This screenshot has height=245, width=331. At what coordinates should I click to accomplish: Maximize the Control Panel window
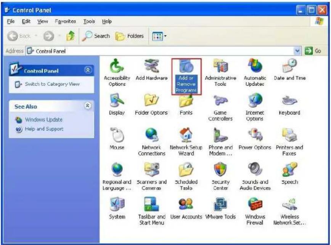312,10
